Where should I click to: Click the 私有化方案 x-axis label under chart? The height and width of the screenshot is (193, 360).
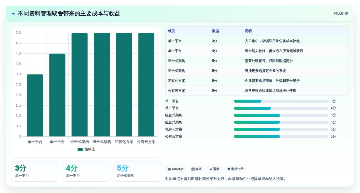click(124, 142)
